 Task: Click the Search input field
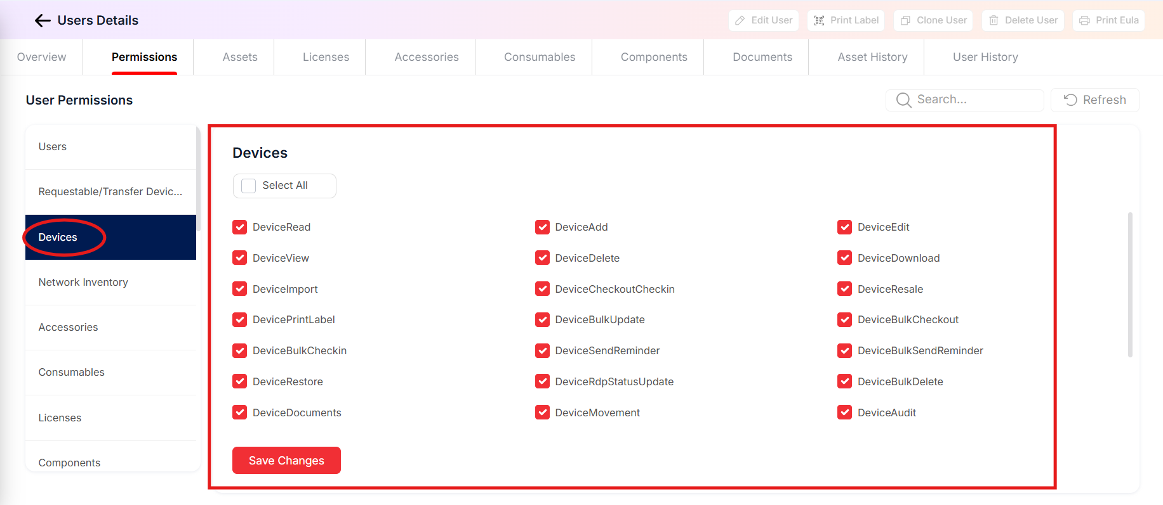pyautogui.click(x=964, y=100)
